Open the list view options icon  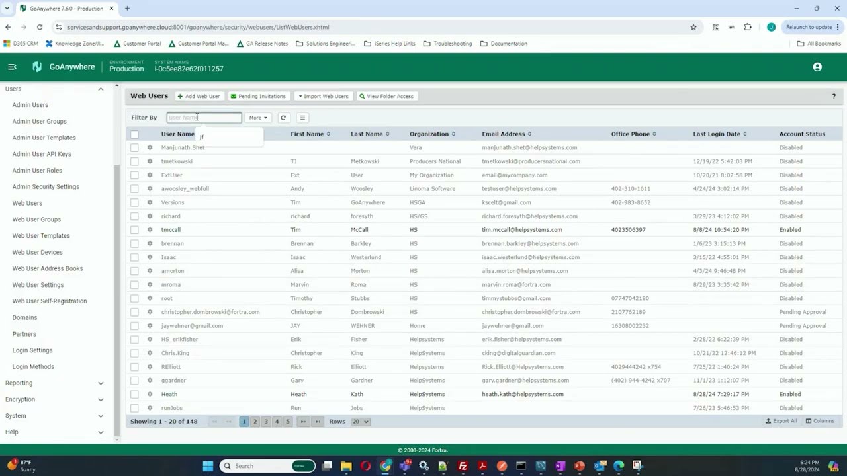coord(302,118)
